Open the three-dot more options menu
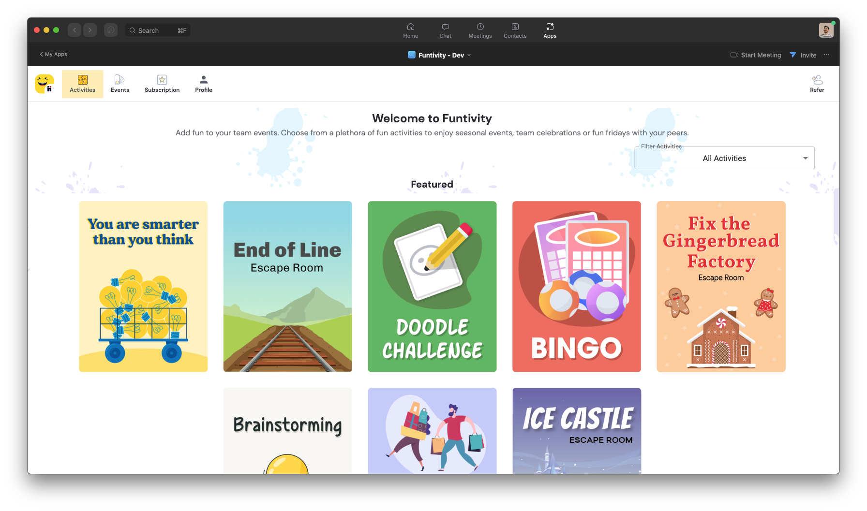Image resolution: width=867 pixels, height=511 pixels. coord(826,55)
